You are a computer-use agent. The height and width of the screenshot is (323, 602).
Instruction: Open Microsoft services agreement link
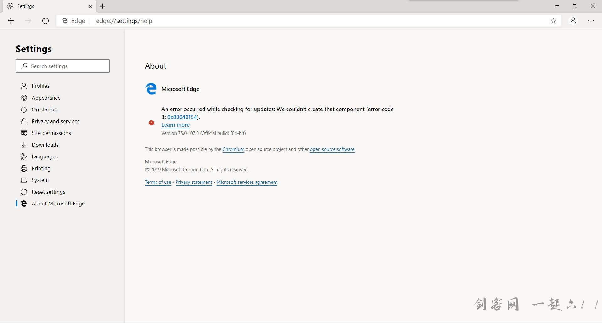pos(247,182)
